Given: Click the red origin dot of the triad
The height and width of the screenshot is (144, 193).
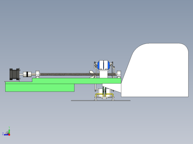Looking at the screenshot, I should pos(9,135).
